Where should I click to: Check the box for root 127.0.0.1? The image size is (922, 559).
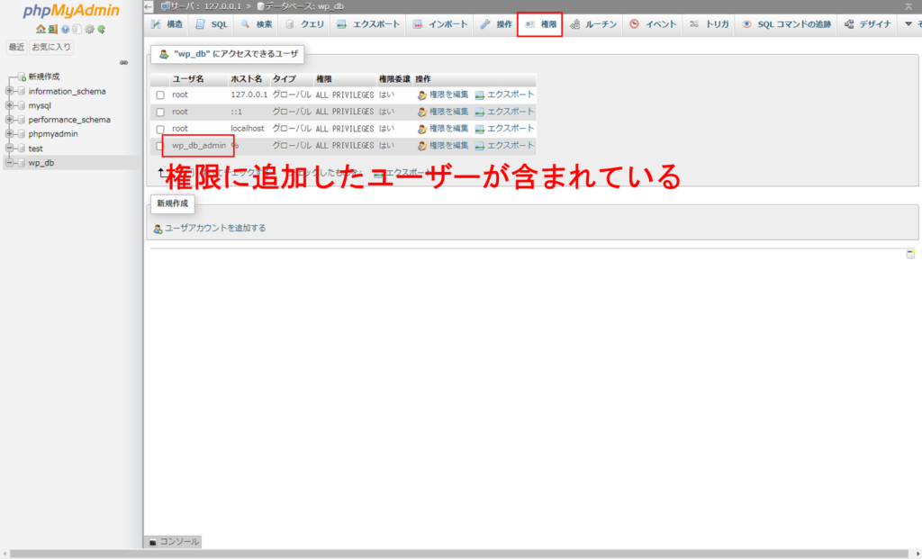pyautogui.click(x=160, y=95)
